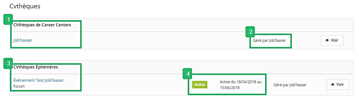Viewport: 359px width, 106px height.
Task: Open the Événement Test JobTeaser link
Action: click(x=39, y=80)
